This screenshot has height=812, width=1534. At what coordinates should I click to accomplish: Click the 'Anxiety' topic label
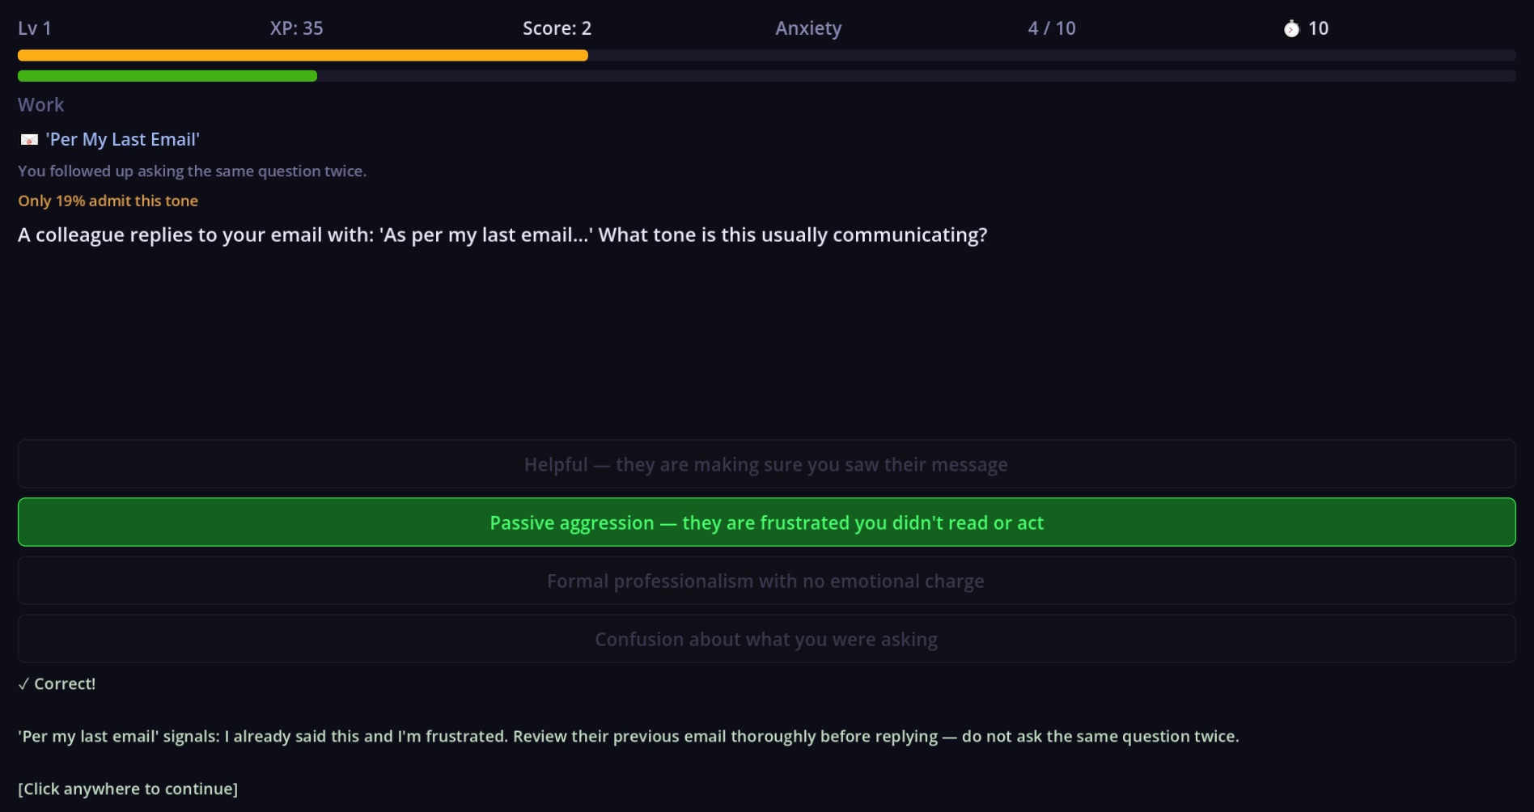point(808,28)
